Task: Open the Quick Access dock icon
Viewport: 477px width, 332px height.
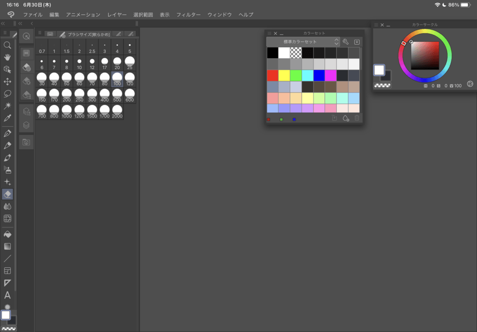Action: (26, 36)
